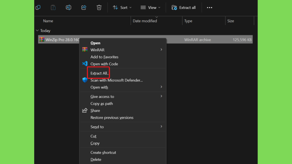The height and width of the screenshot is (164, 292).
Task: Click the VS Code icon in context menu
Action: [85, 63]
